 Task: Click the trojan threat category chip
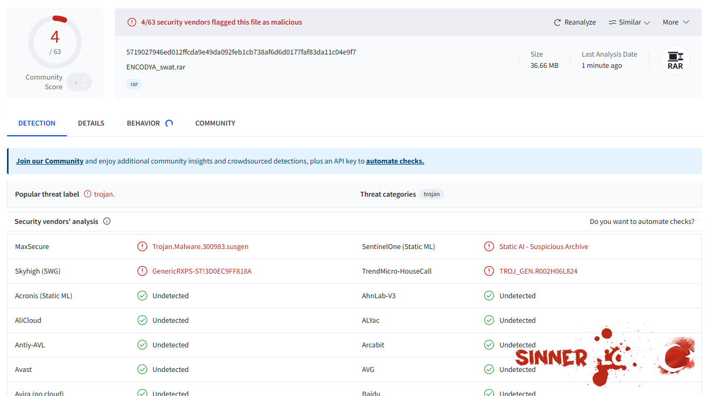point(432,195)
